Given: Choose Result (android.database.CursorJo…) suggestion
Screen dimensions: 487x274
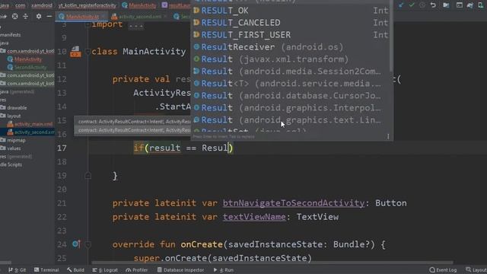Looking at the screenshot, I should (x=291, y=95).
